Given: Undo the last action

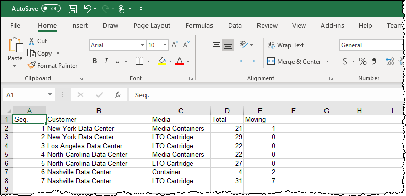Looking at the screenshot, I should point(88,9).
